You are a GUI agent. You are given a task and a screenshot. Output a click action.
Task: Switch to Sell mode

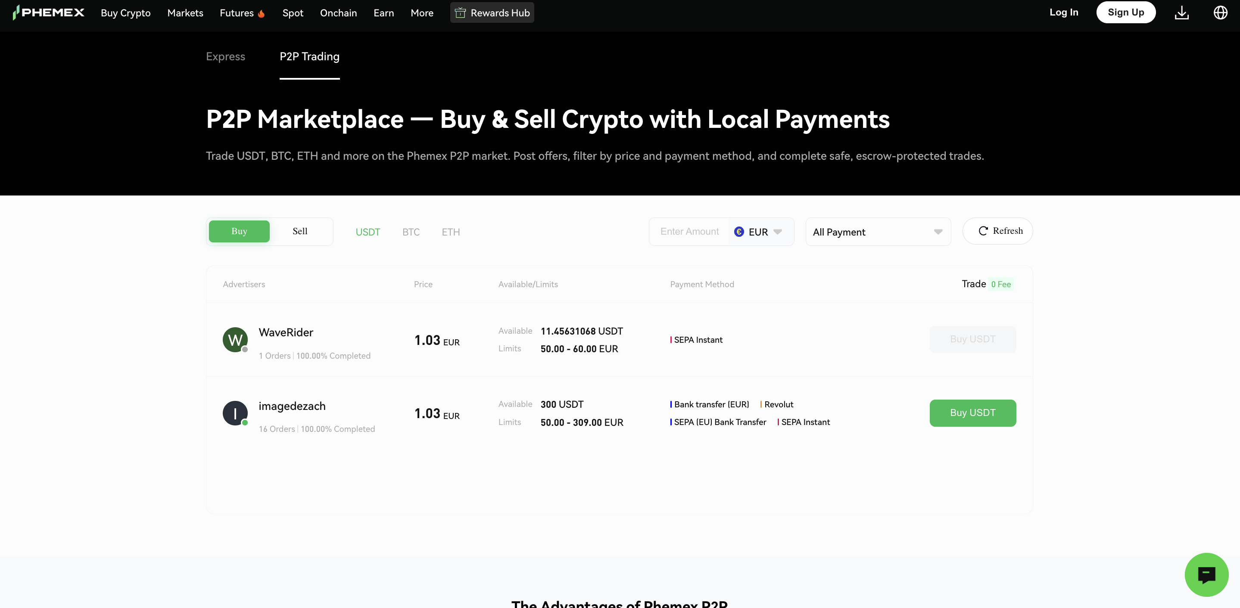300,231
